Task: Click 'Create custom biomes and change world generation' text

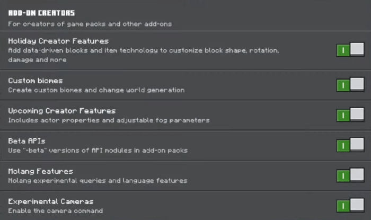Action: [x=96, y=90]
